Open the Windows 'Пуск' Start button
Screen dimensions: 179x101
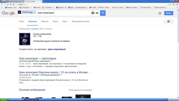pyautogui.click(x=4, y=100)
